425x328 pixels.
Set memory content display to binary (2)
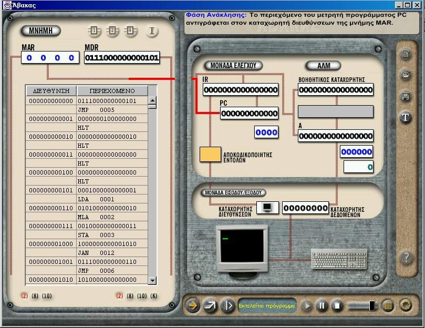(x=120, y=296)
